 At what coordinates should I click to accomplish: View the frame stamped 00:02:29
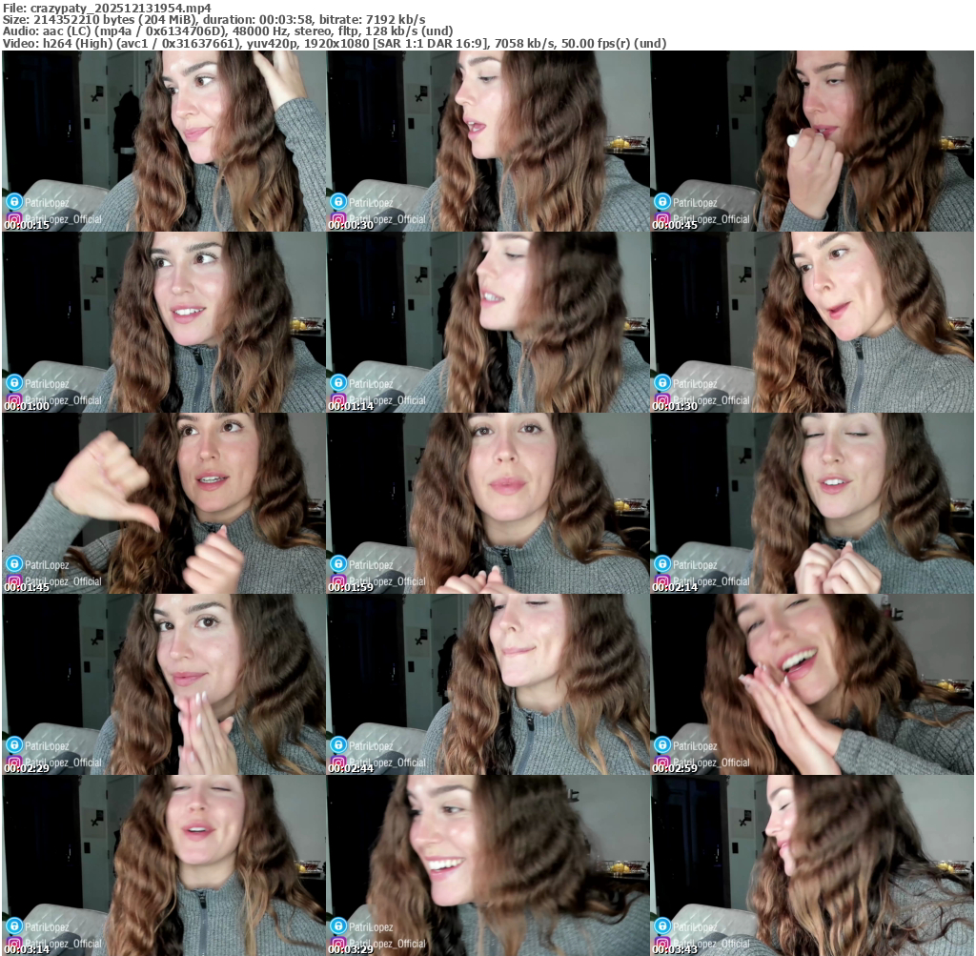click(x=164, y=684)
